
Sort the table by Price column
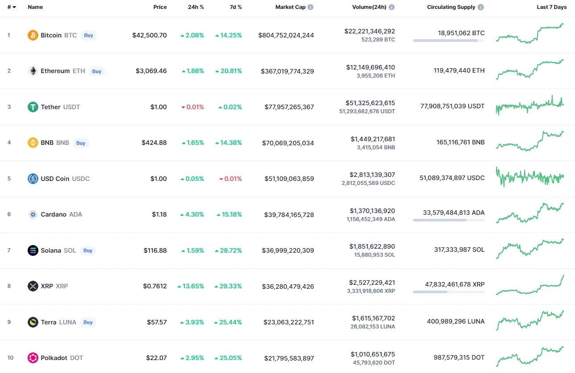(x=160, y=7)
